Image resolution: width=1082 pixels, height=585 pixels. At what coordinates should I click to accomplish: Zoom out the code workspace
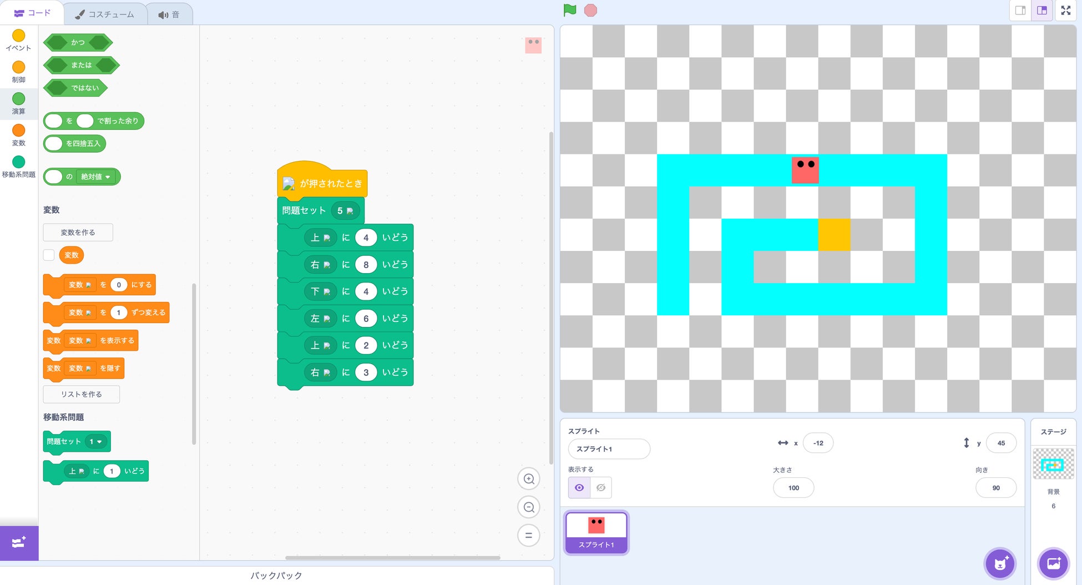(x=529, y=507)
